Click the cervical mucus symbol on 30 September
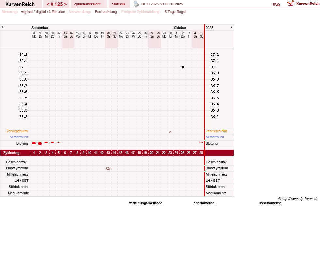Viewport: 320px width, 268px height. pyautogui.click(x=170, y=132)
